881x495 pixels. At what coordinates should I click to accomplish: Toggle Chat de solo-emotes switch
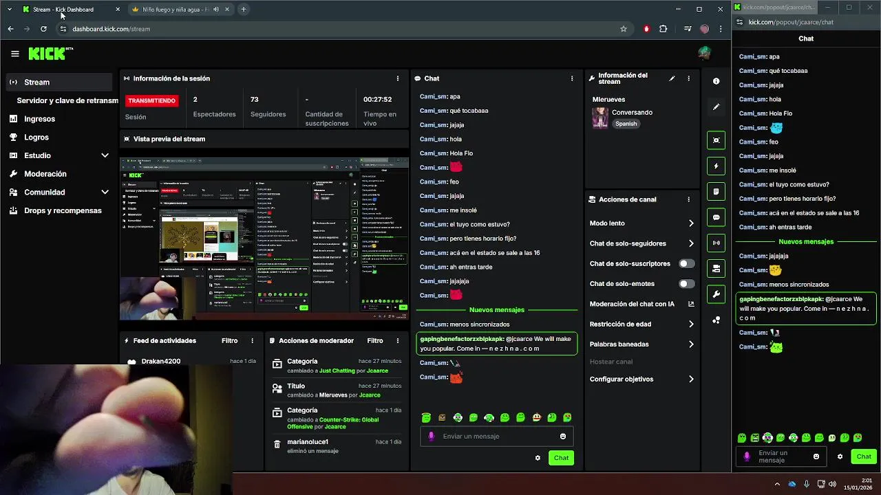click(686, 283)
